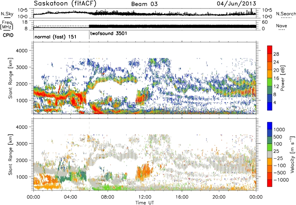Click 'Slant Range [km]' label of velocity panel

tap(11, 155)
